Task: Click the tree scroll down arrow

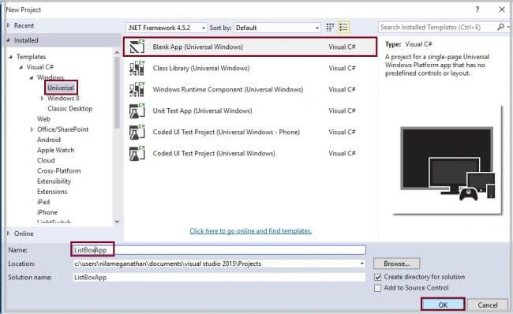Action: [117, 222]
